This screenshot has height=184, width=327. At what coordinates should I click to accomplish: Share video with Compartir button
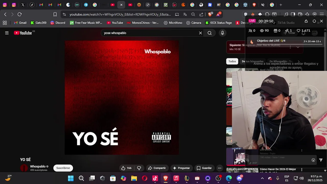point(157,168)
